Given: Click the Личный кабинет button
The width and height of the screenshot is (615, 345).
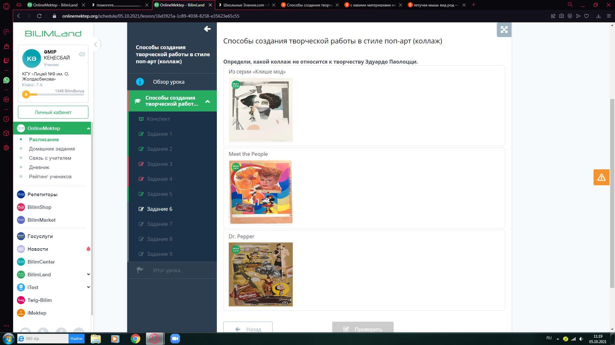Looking at the screenshot, I should [53, 112].
